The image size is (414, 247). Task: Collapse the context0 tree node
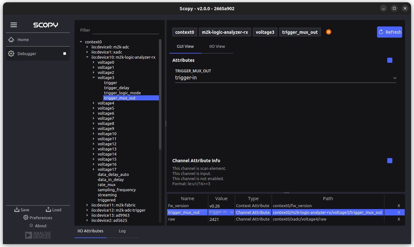[x=81, y=42]
